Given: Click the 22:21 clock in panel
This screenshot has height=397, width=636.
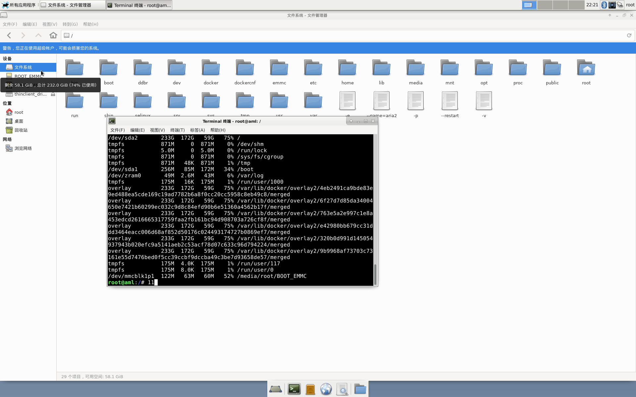Looking at the screenshot, I should pos(592,5).
